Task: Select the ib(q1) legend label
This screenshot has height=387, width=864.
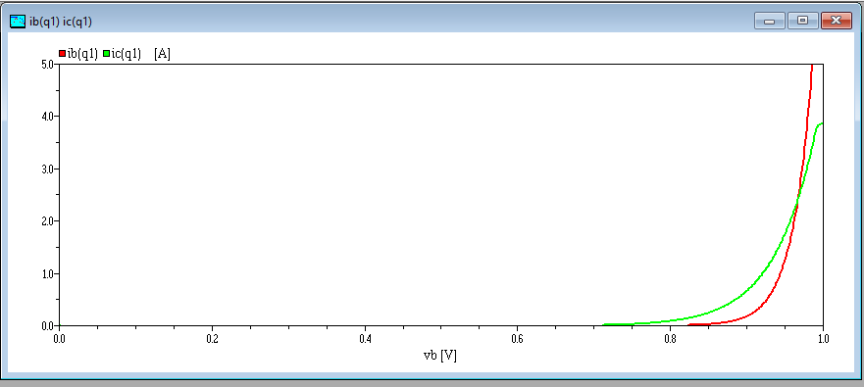Action: pos(82,54)
